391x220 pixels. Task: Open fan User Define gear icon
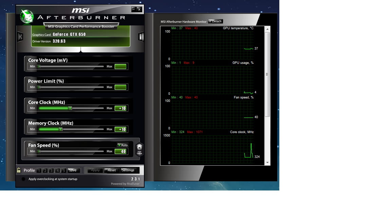tap(139, 149)
